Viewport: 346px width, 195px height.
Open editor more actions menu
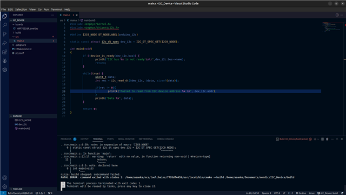342,15
